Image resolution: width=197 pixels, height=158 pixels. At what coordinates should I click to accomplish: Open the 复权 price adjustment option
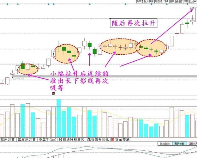[172, 2]
